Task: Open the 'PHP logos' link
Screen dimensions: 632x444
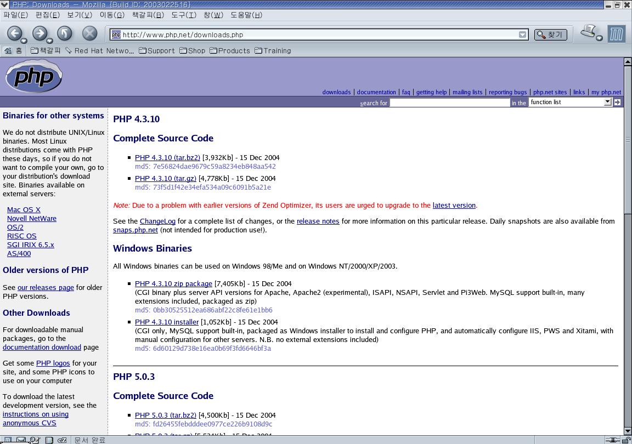Action: 53,363
